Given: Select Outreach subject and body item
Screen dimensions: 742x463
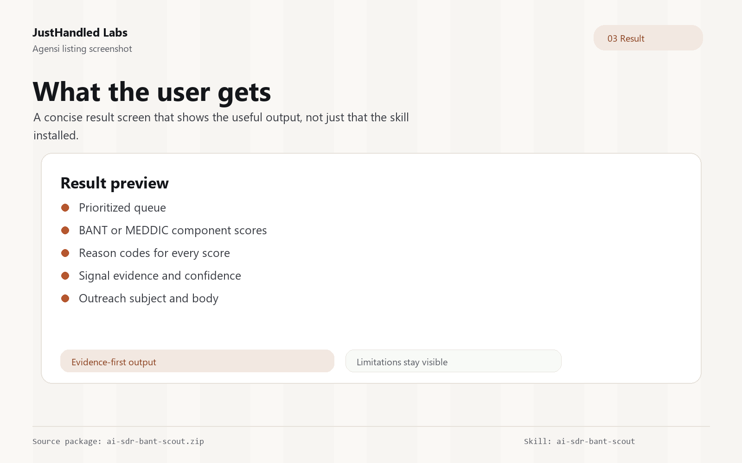Looking at the screenshot, I should (148, 299).
